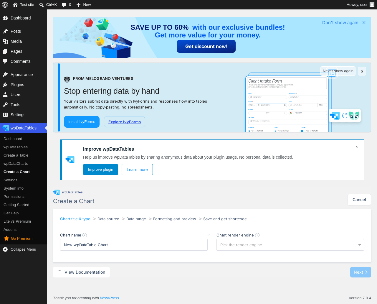This screenshot has width=377, height=304.
Task: Go to Formatting and preview step
Action: point(174,219)
